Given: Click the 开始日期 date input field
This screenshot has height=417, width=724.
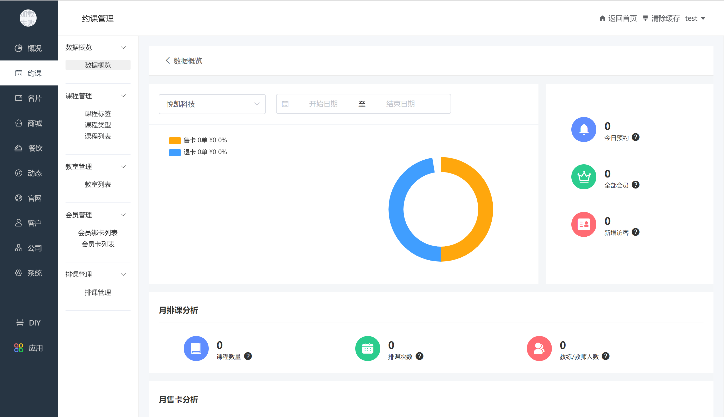Looking at the screenshot, I should pyautogui.click(x=323, y=104).
